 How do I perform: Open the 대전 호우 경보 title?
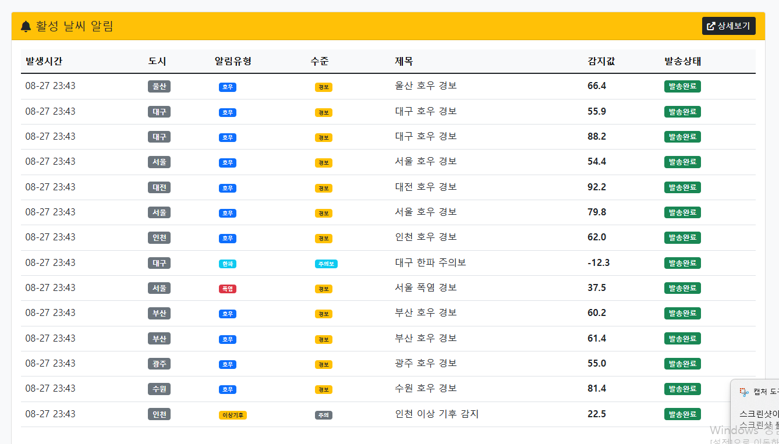click(426, 187)
